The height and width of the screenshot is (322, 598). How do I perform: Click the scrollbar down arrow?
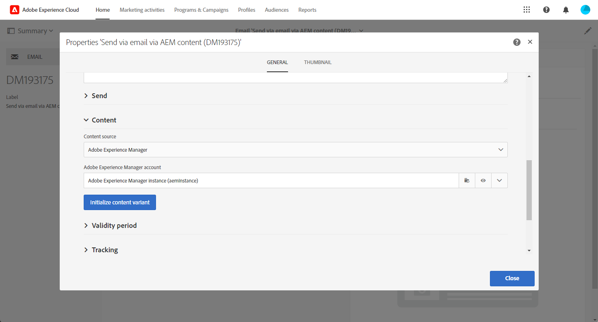point(529,251)
